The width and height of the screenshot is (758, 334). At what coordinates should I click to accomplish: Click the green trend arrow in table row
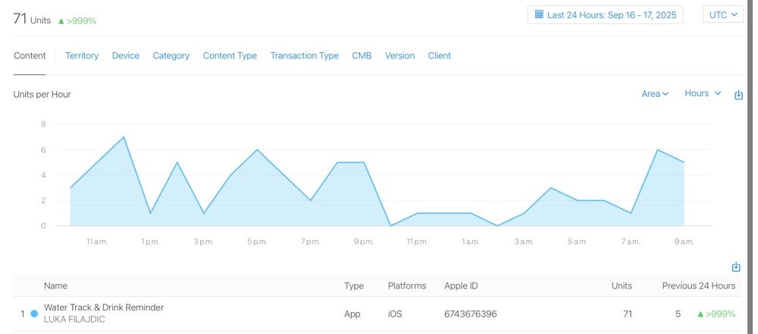pyautogui.click(x=700, y=314)
